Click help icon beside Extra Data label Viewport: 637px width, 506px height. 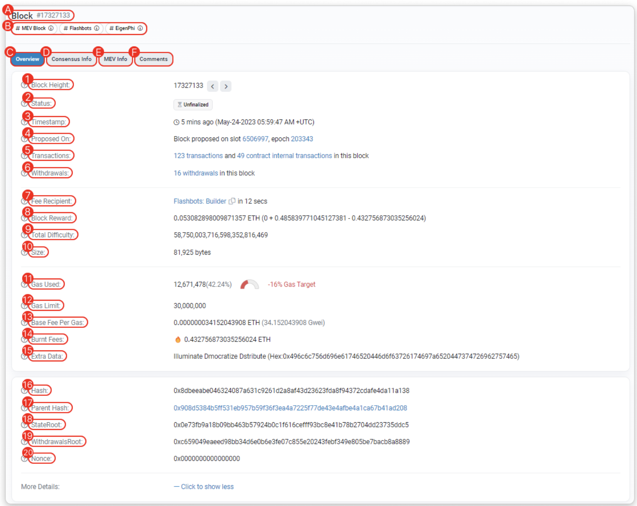(24, 356)
